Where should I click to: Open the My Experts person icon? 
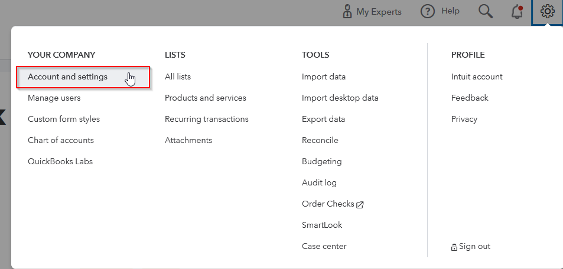click(347, 12)
